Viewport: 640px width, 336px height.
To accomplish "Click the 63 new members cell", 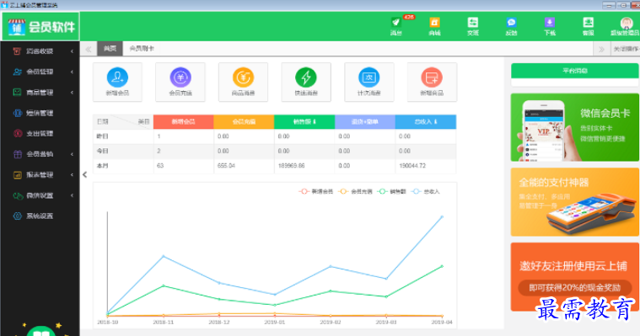I will click(x=160, y=166).
